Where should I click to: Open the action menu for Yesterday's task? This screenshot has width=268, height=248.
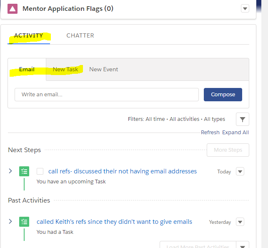(240, 222)
